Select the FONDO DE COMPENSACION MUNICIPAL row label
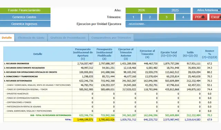The height and width of the screenshot is (130, 221). pos(22,98)
